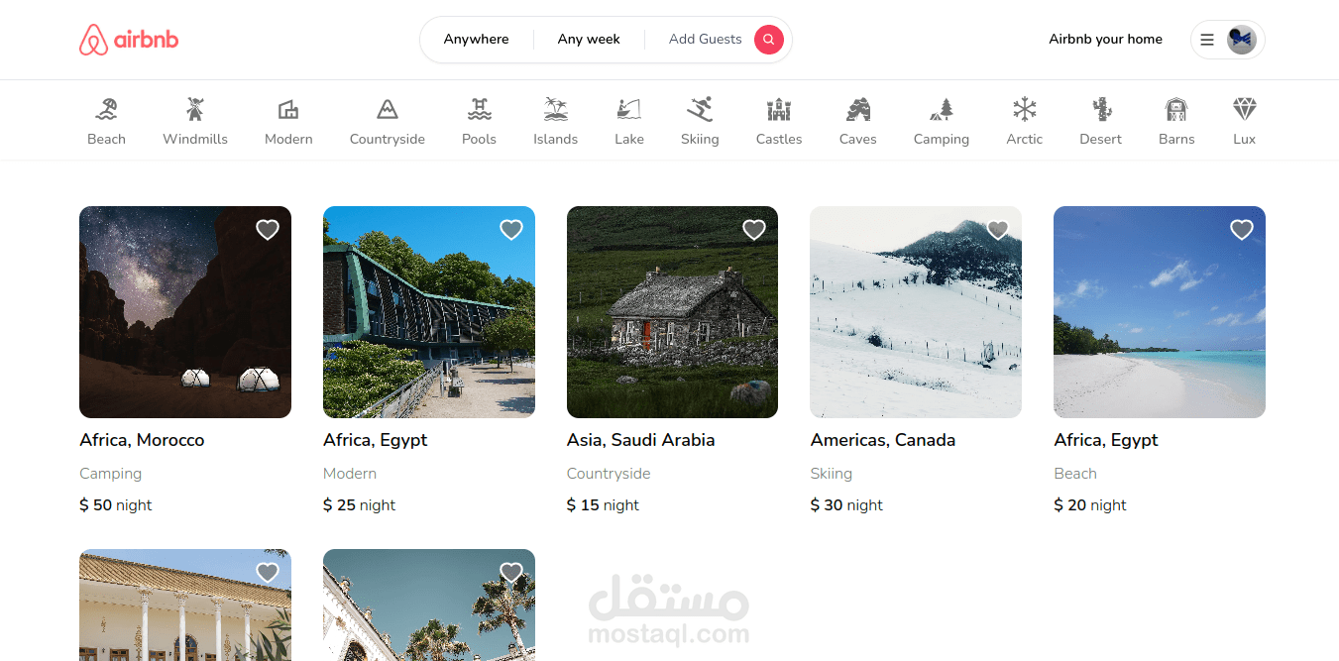Image resolution: width=1339 pixels, height=661 pixels.
Task: Click the Skiing label under Canada listing
Action: [x=832, y=474]
